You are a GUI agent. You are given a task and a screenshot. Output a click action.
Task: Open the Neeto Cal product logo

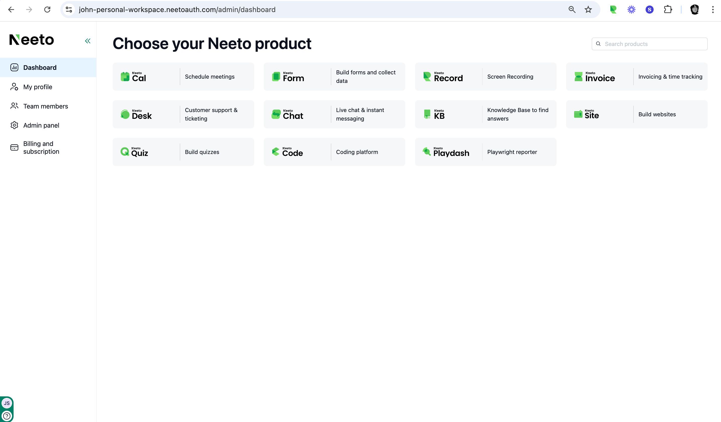[133, 77]
